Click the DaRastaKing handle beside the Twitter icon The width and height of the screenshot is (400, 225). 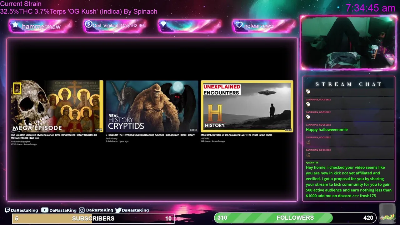click(x=135, y=210)
